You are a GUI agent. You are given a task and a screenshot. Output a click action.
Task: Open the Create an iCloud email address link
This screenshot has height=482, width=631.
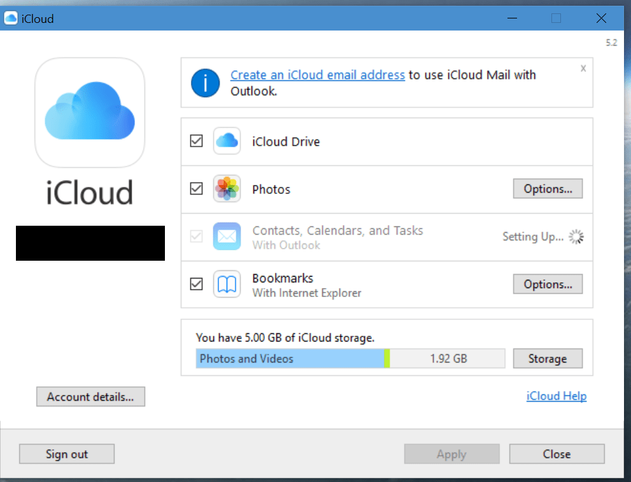(x=318, y=75)
